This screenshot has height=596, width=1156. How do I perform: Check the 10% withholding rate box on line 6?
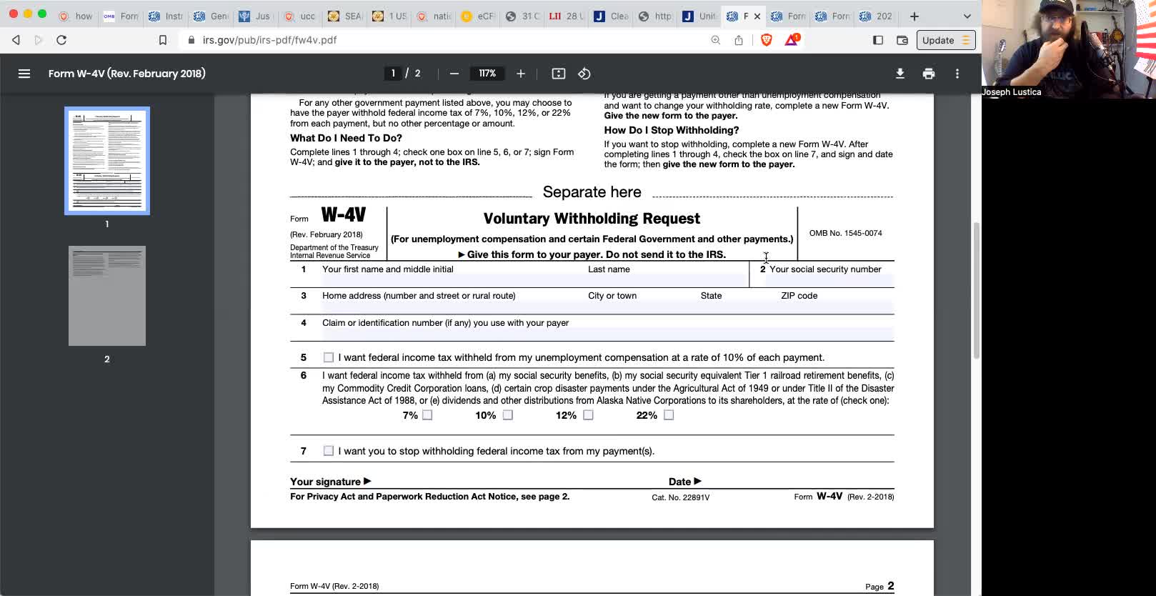508,414
